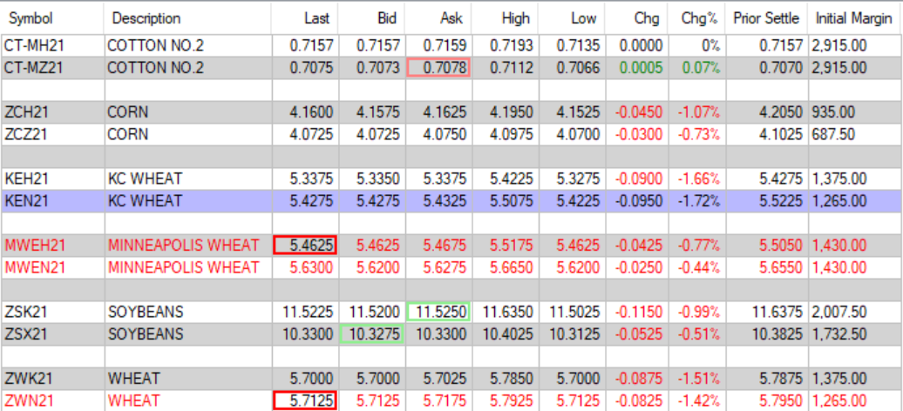Click Last price 4.1600 for ZCH21
903x411 pixels.
(x=305, y=112)
